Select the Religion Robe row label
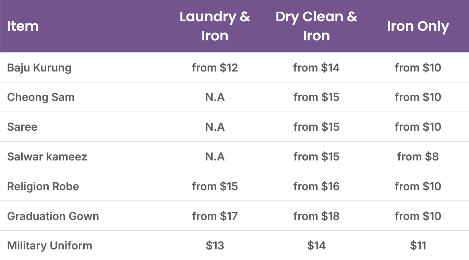Screen dimensions: 469x260 tap(43, 186)
